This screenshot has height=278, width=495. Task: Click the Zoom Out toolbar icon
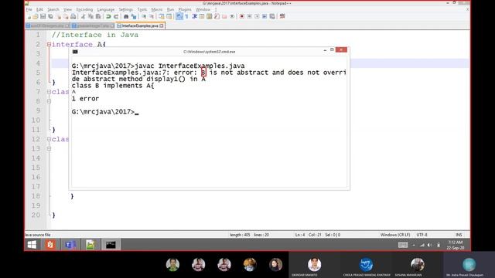coord(152,16)
